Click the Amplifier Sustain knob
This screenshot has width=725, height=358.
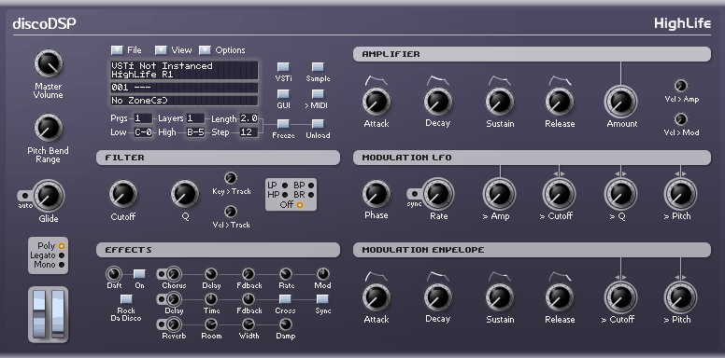499,102
